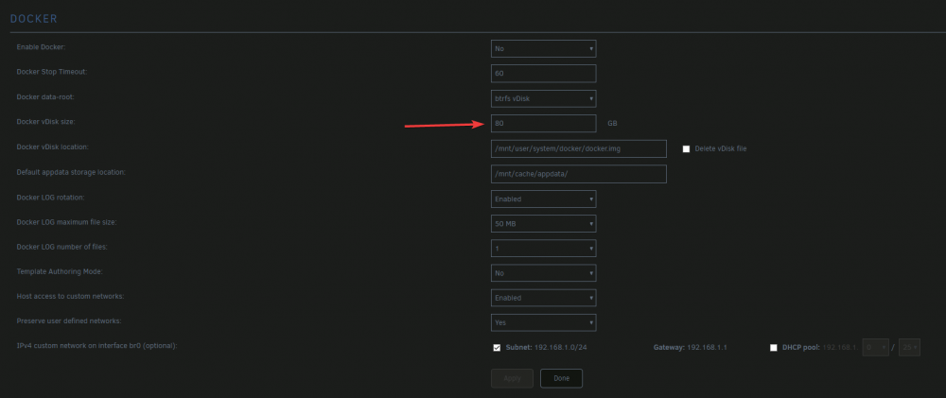
Task: Open the DHCP pool size dropdown
Action: [x=909, y=347]
